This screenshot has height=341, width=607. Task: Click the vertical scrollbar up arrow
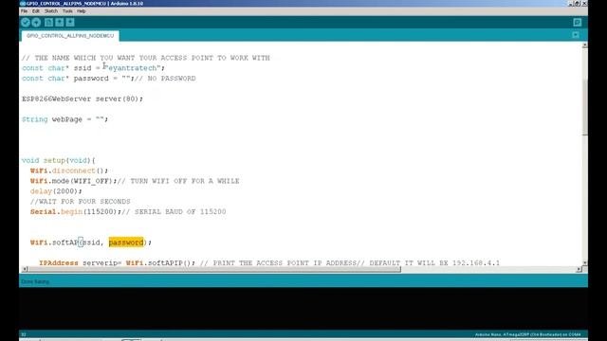tap(584, 45)
